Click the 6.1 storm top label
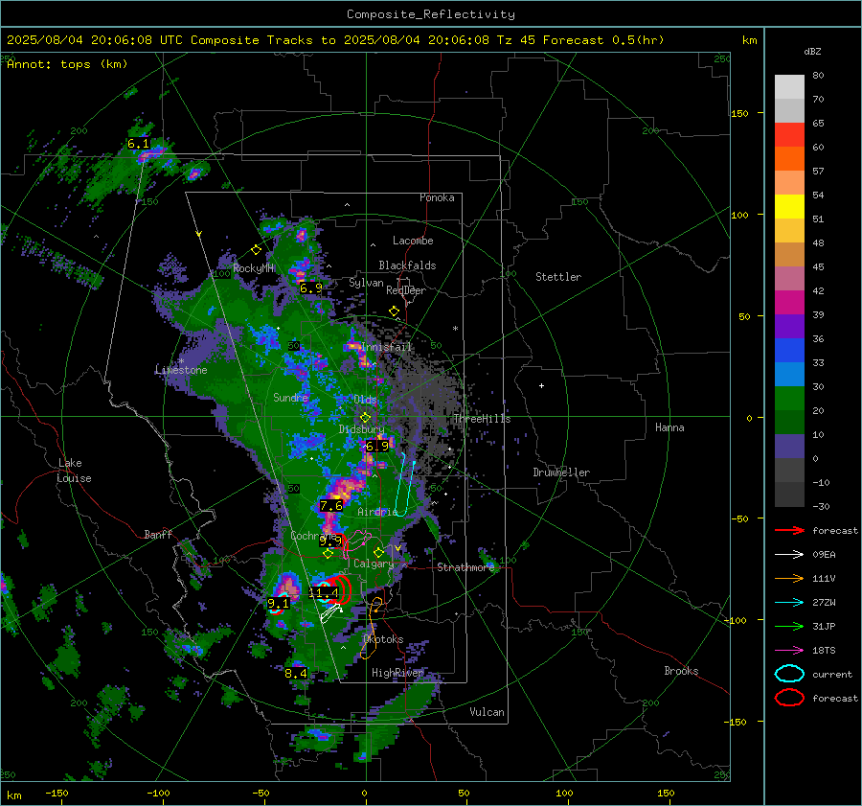Viewport: 862px width, 806px height. (138, 144)
